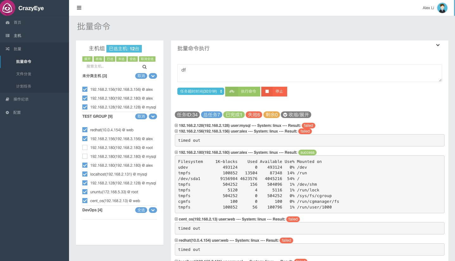Viewport: 455px width, 261px height.
Task: Open the task timeout (30 minutes) dropdown
Action: tap(201, 91)
